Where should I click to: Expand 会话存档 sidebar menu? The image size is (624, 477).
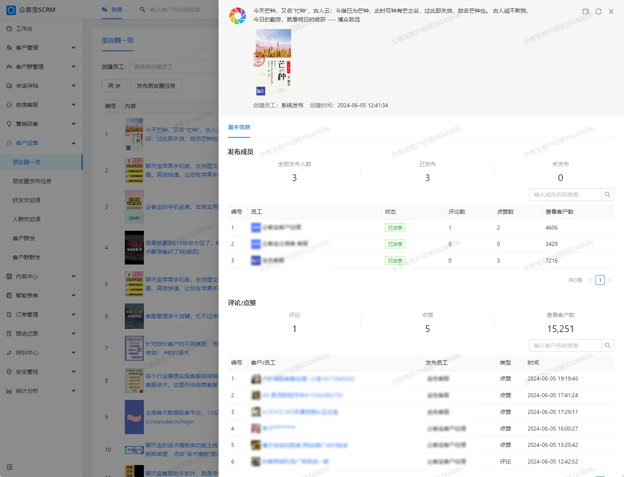click(x=41, y=86)
